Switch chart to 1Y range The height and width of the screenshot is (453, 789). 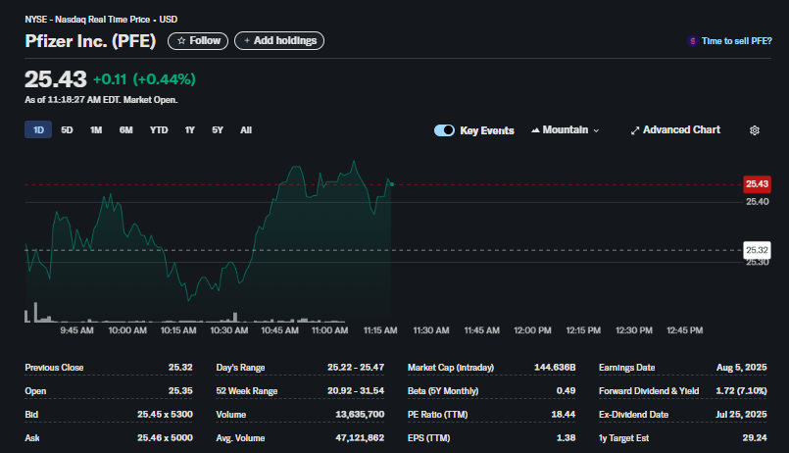tap(190, 129)
